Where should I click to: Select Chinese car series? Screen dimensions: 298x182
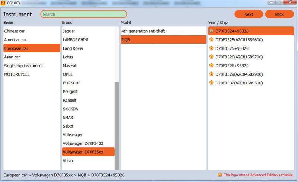(x=32, y=31)
